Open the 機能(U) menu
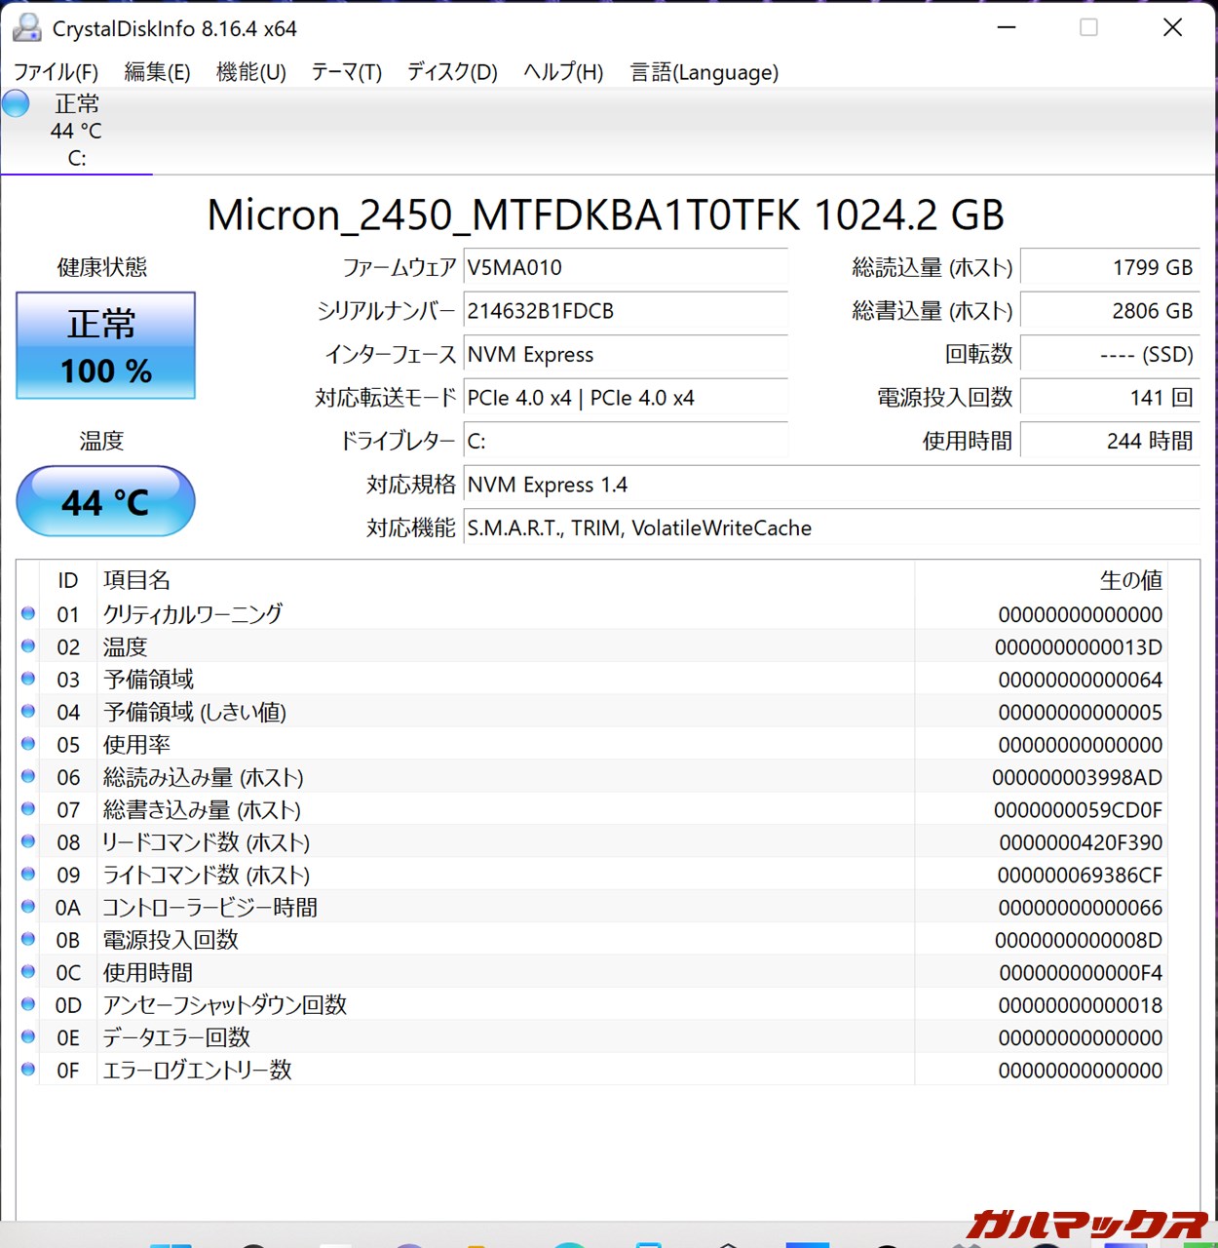Screen dimensions: 1218x1248 [x=250, y=72]
